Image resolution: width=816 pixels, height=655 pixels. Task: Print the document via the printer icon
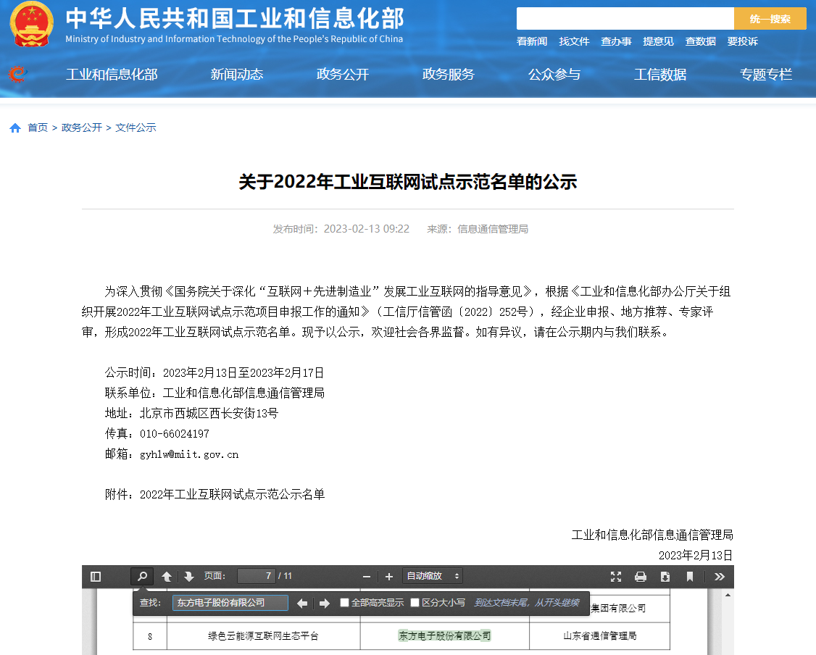click(x=640, y=576)
